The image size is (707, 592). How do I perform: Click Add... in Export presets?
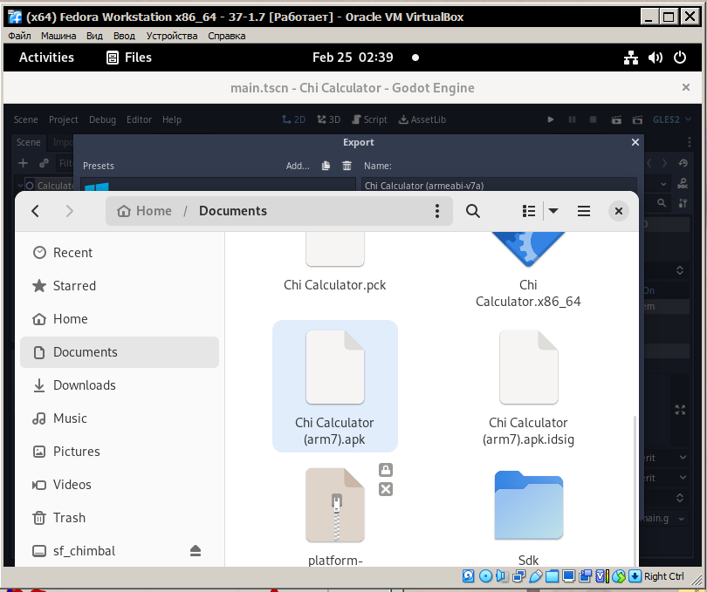click(x=298, y=166)
